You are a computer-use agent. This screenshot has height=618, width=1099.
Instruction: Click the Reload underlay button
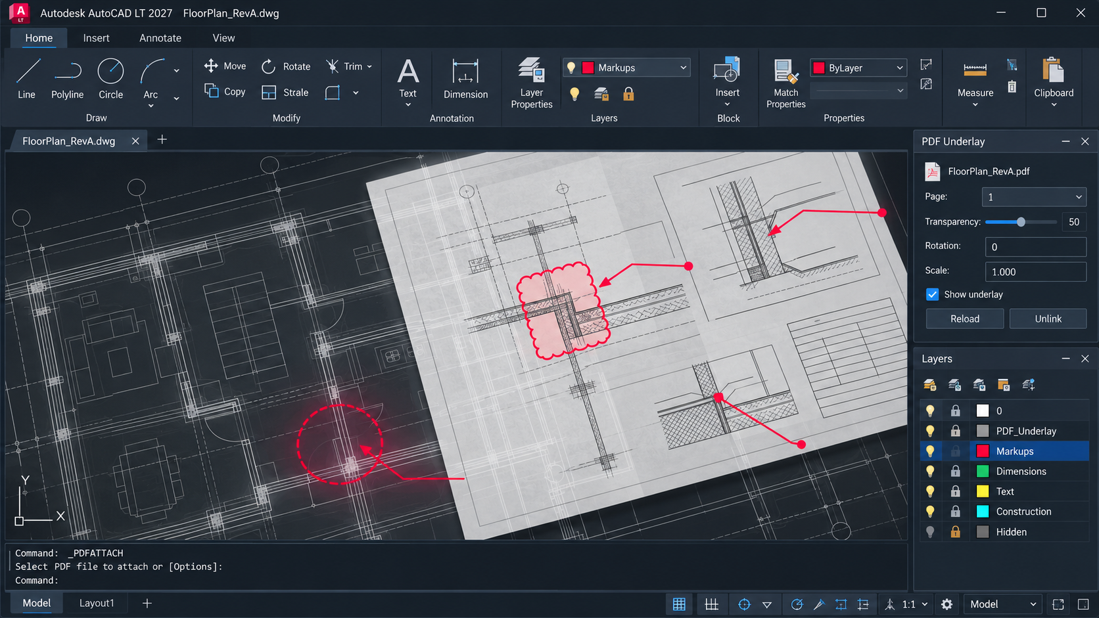click(x=965, y=319)
